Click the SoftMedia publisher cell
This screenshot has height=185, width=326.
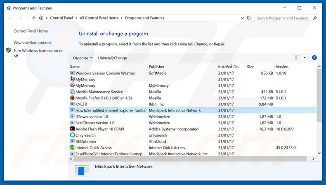pos(157,73)
